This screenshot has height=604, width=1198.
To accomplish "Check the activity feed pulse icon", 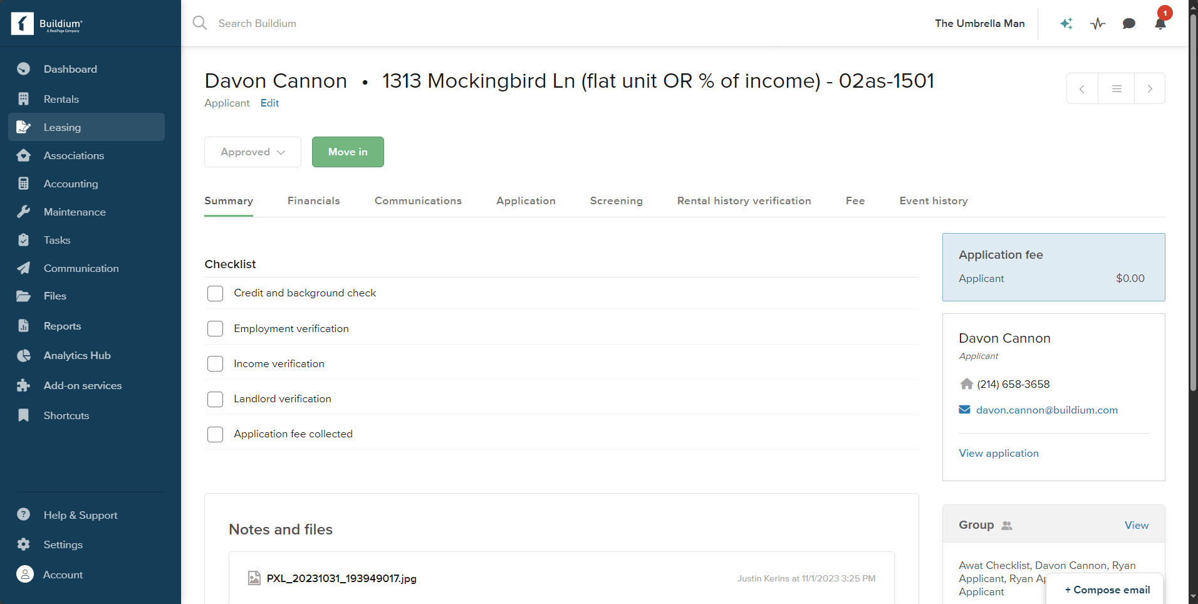I will [1097, 23].
